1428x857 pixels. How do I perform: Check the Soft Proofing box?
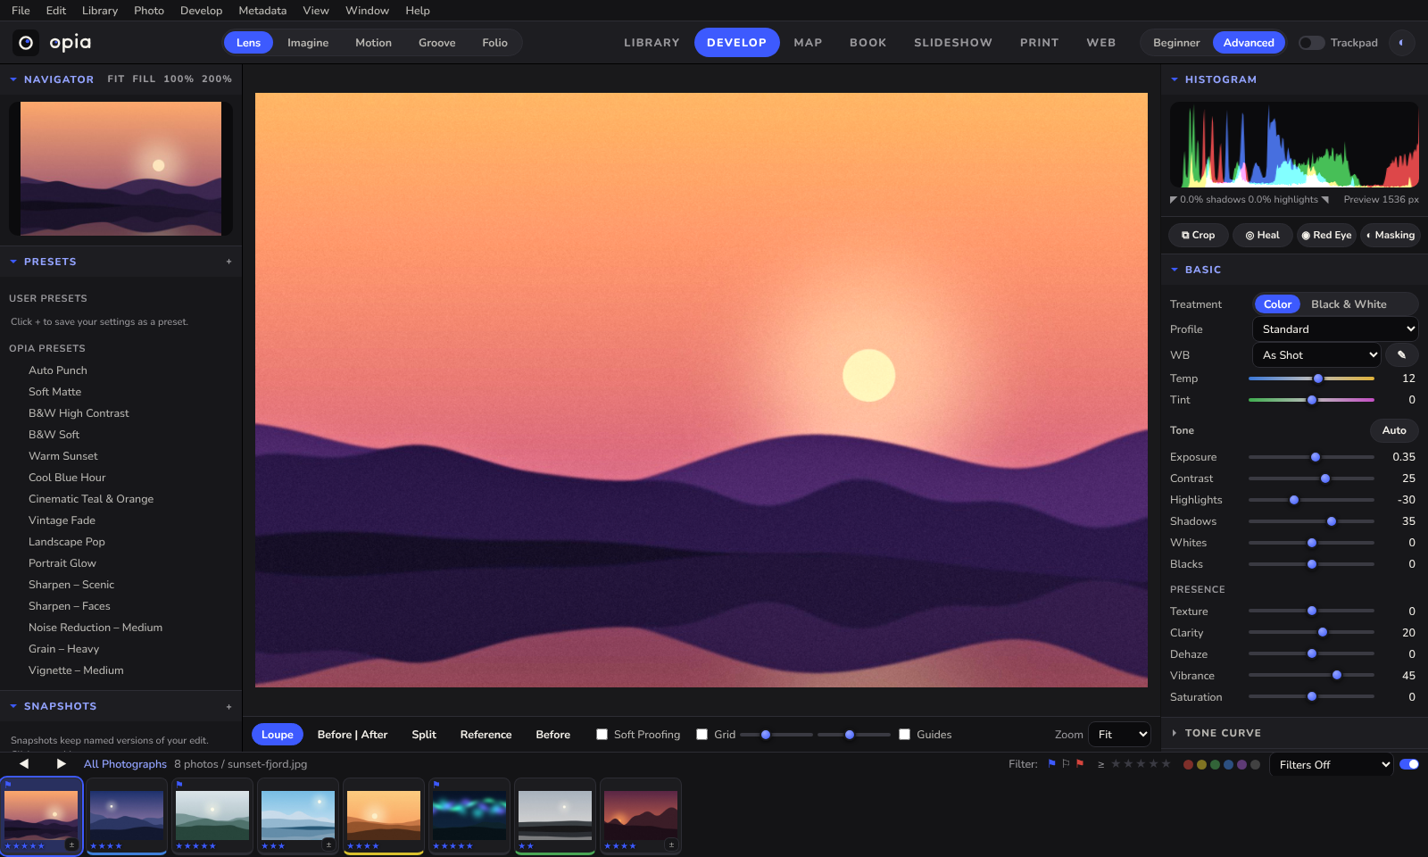602,735
